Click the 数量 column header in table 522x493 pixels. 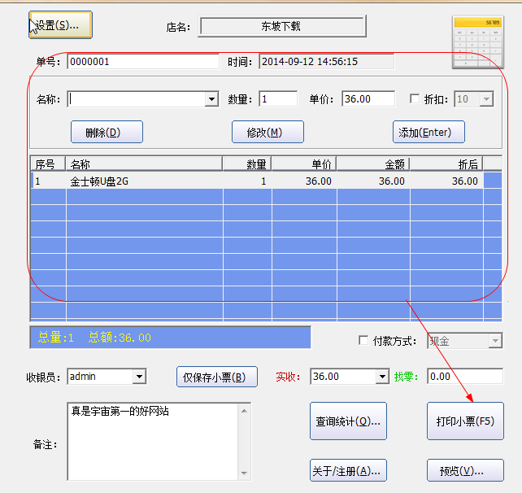[247, 164]
